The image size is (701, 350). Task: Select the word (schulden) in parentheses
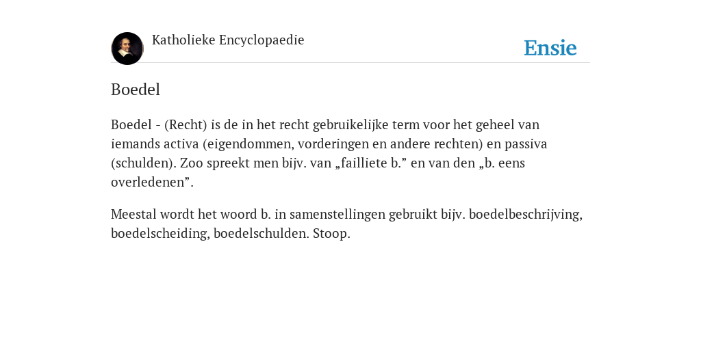(x=144, y=163)
